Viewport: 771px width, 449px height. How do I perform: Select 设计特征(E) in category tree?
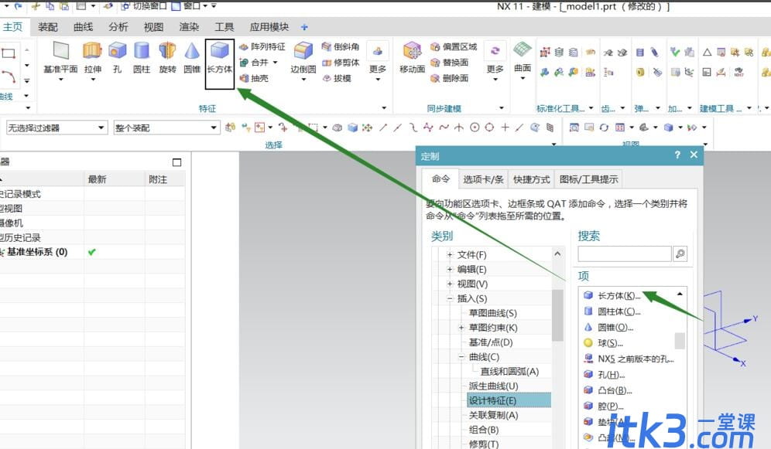509,400
